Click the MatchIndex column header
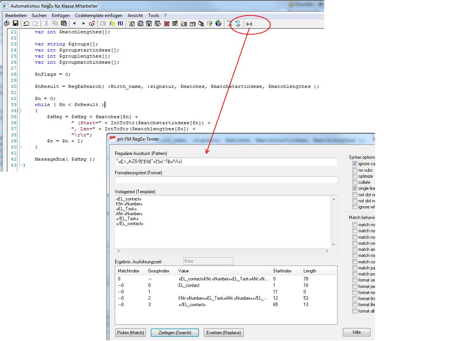Image resolution: width=461 pixels, height=341 pixels. 130,271
